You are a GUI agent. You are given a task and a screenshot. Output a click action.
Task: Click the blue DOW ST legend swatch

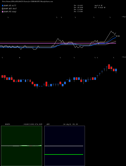tap(3, 6)
